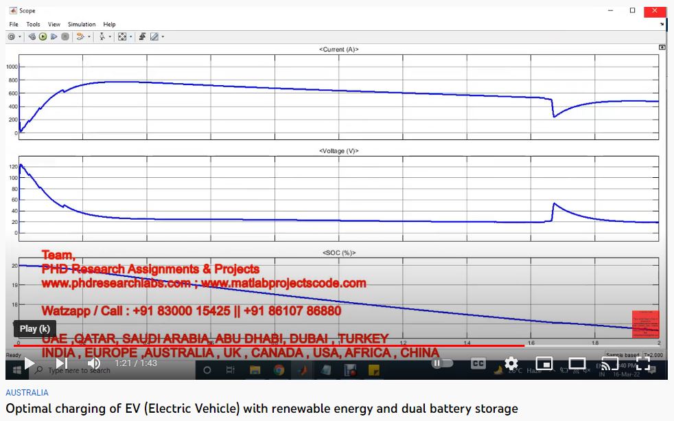Click the red video progress bar
The image size is (674, 421).
(x=275, y=345)
